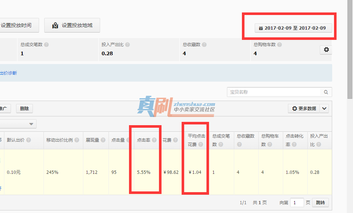The height and width of the screenshot is (213, 353).
Task: Select the 1,712 impressions value
Action: 92,172
